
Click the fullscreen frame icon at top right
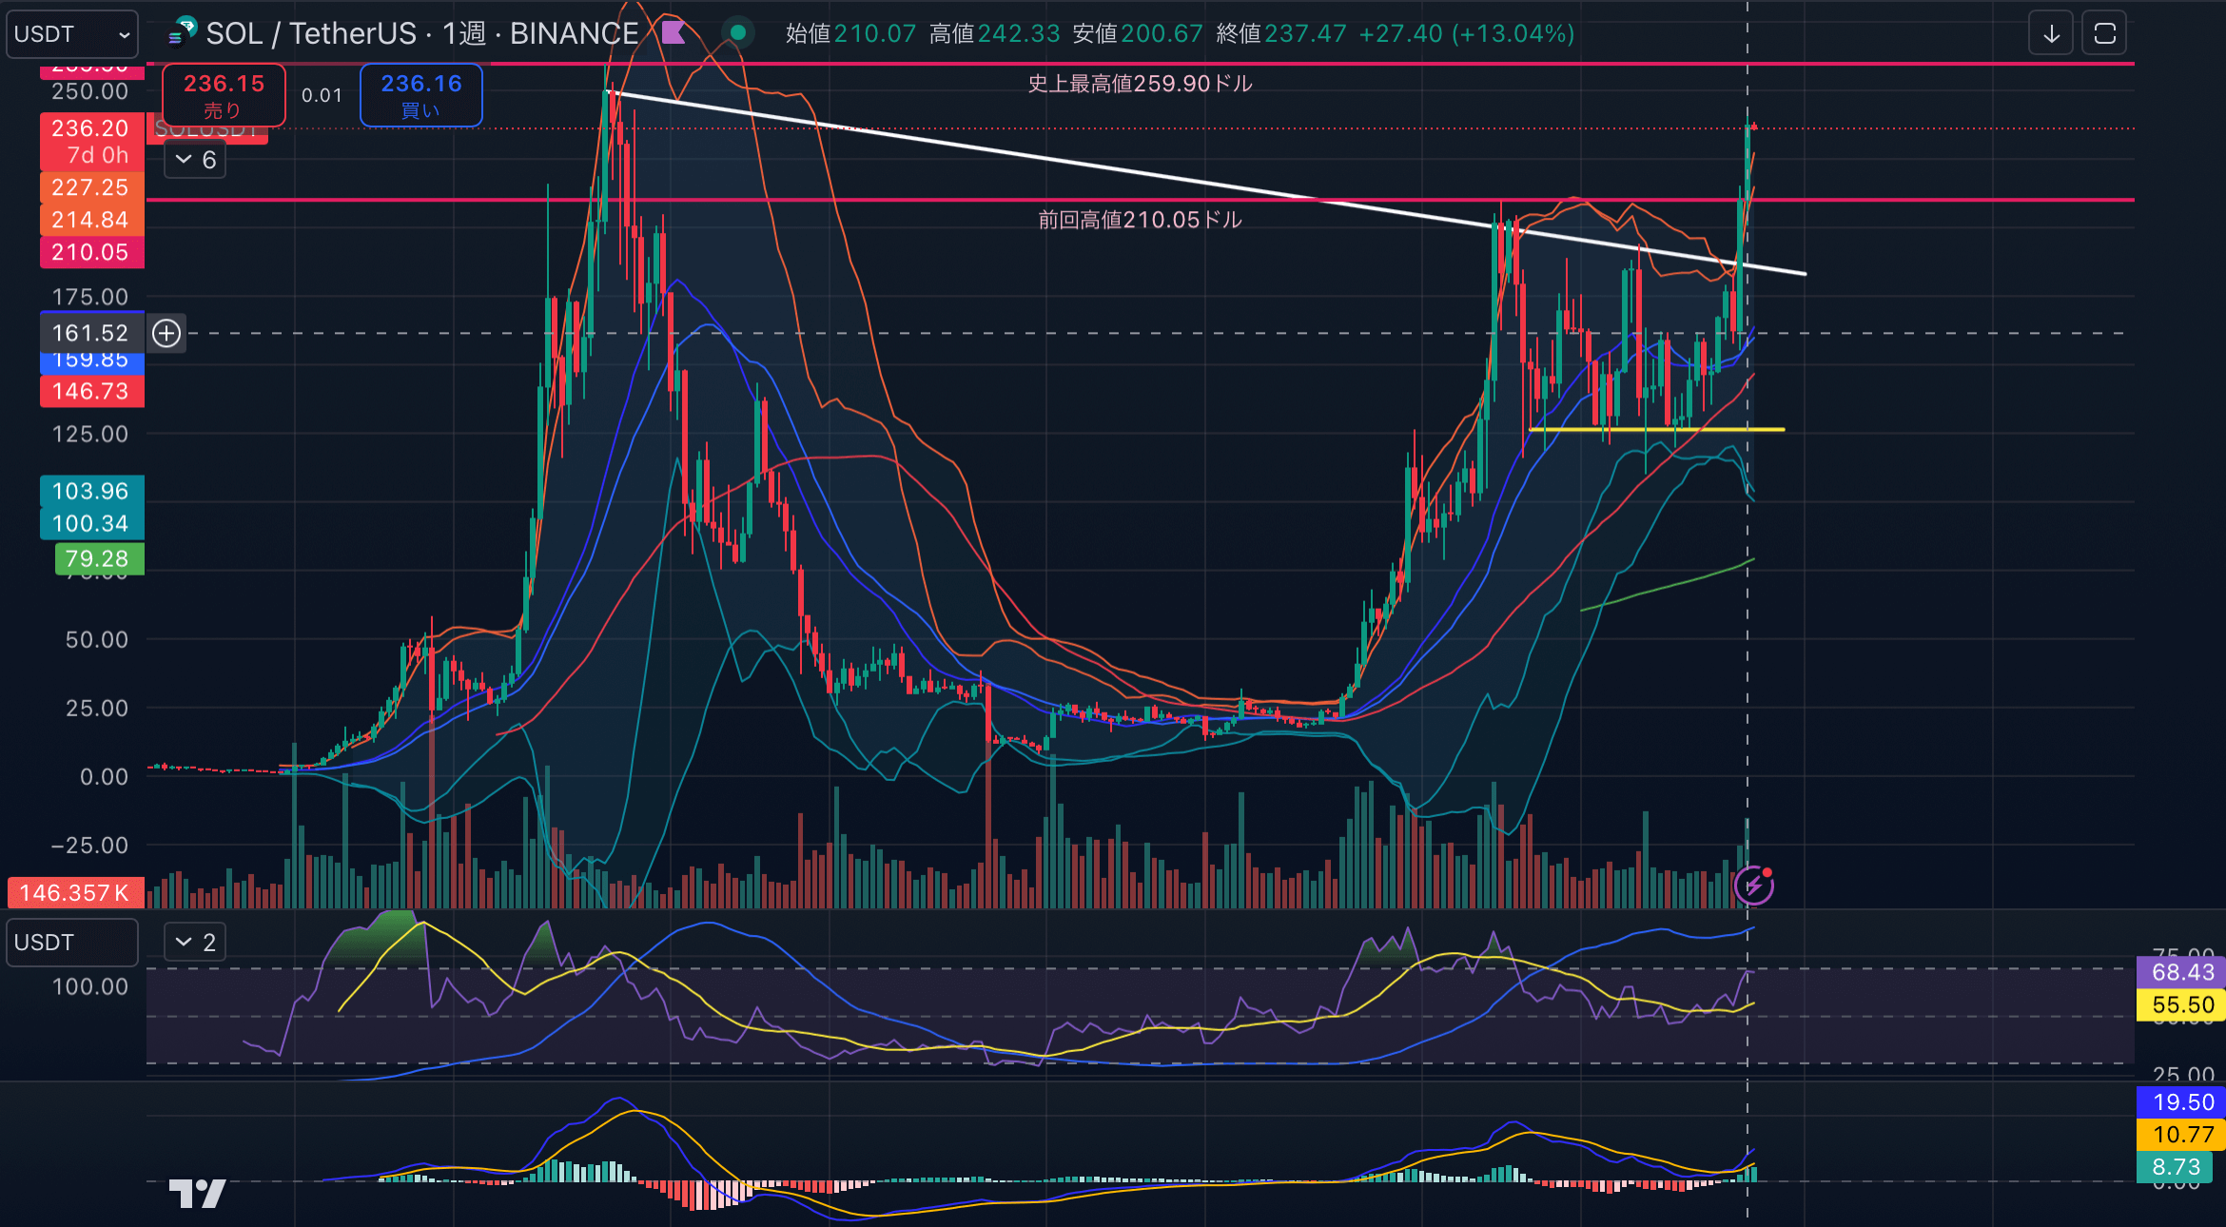(2104, 34)
